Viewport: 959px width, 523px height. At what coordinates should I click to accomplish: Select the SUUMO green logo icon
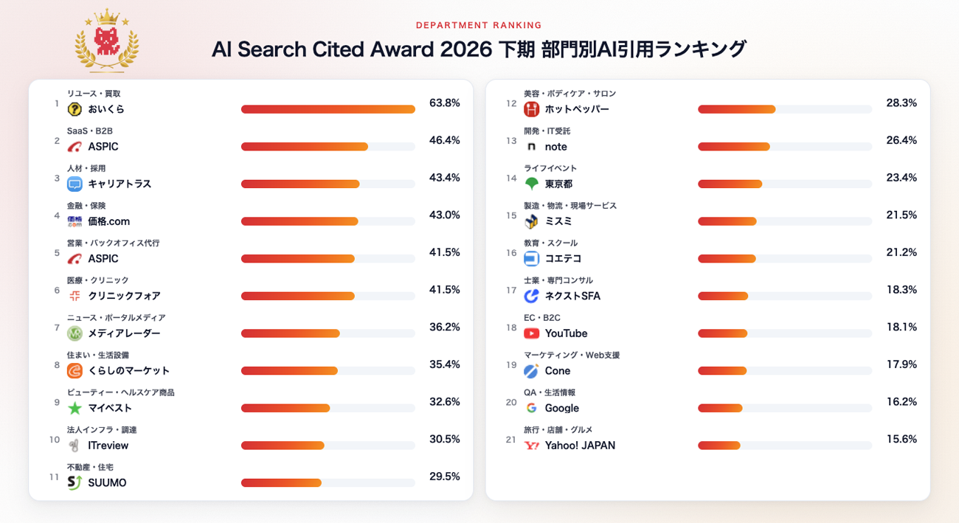click(75, 482)
